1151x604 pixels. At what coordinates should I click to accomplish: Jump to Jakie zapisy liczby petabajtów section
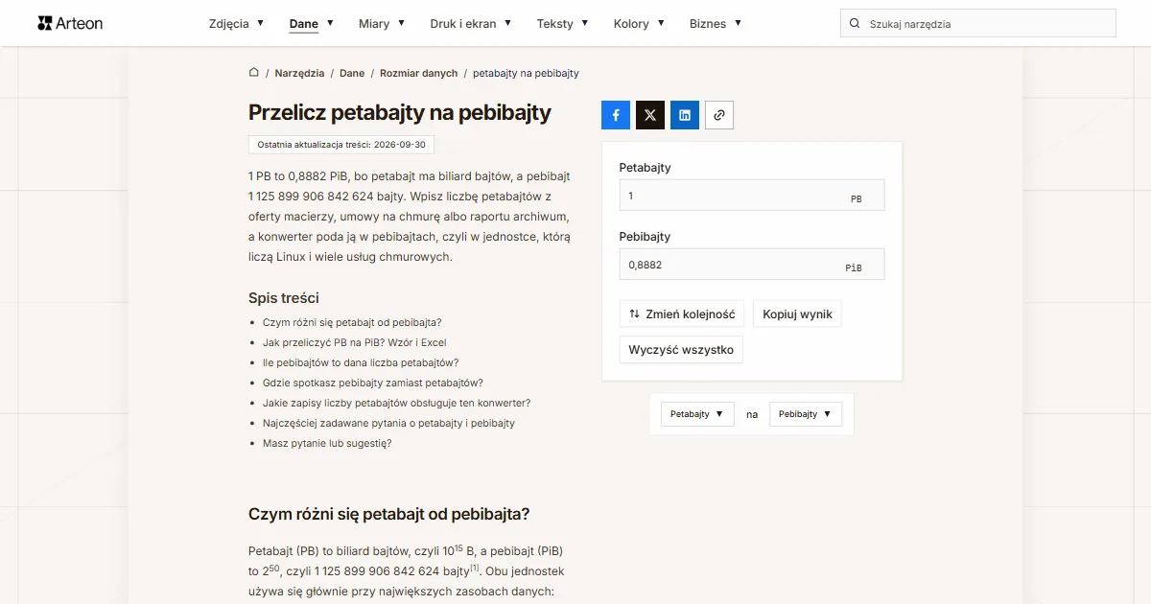[396, 403]
